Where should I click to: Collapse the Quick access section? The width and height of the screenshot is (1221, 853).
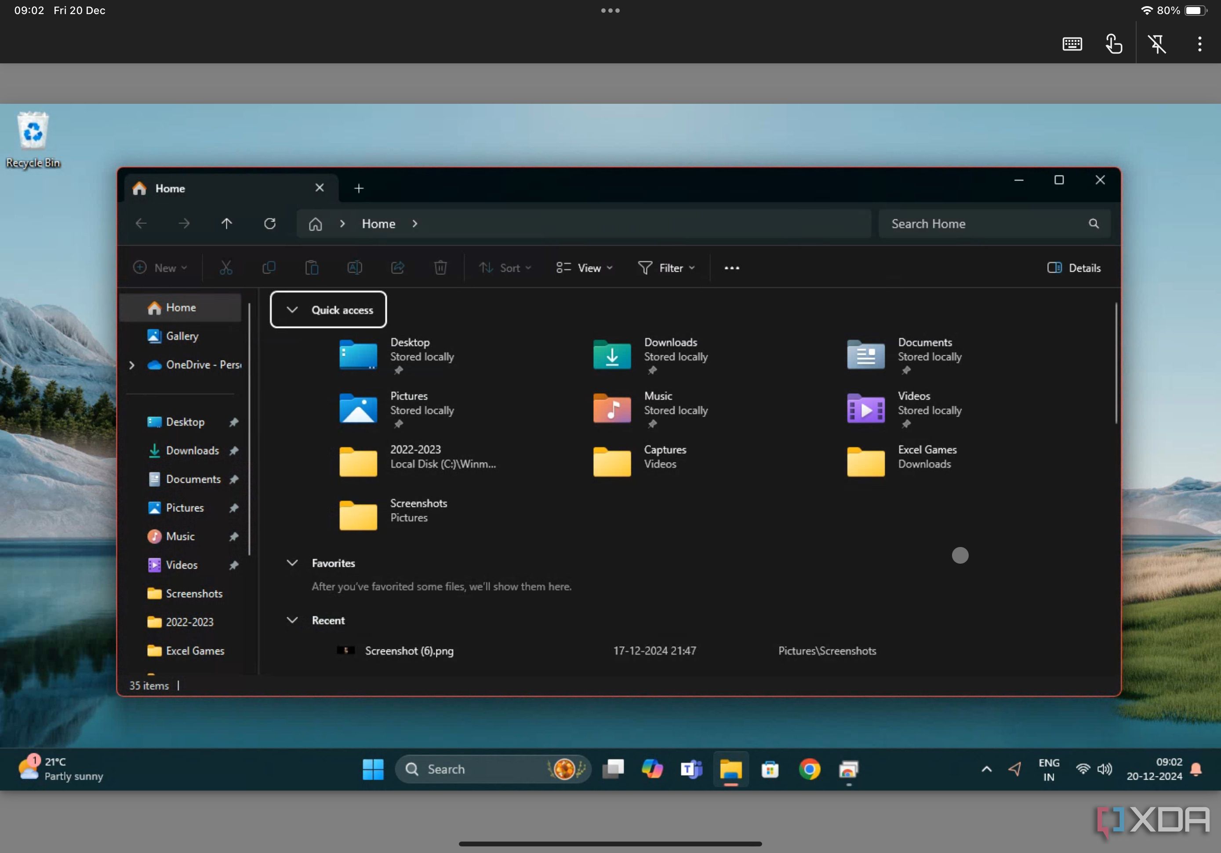(292, 310)
